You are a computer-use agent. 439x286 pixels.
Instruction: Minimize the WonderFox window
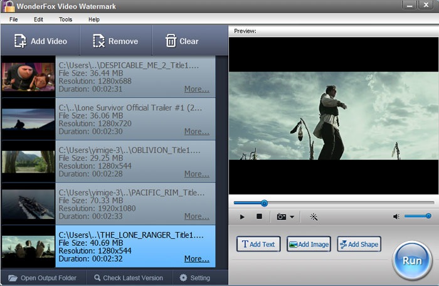click(x=410, y=5)
